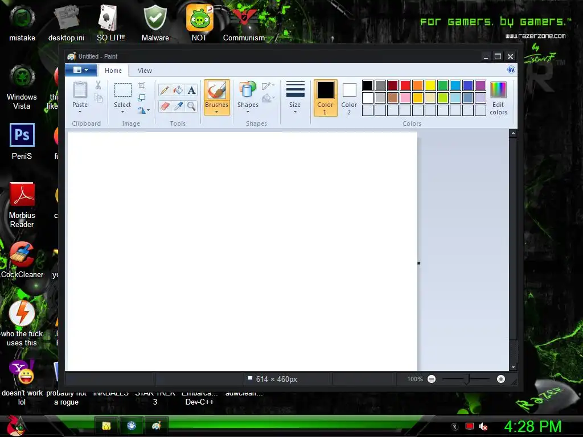Viewport: 583px width, 437px height.
Task: Open the Rotate or flip menu
Action: click(143, 110)
